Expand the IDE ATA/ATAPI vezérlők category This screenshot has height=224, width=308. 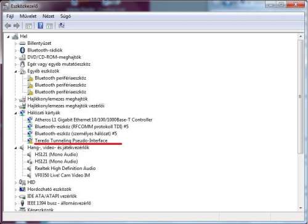coord(15,196)
